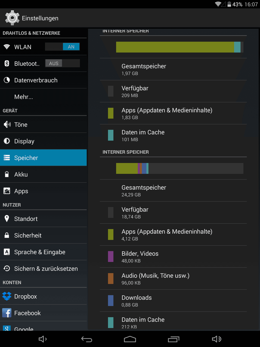Tap purple swatch next to Bilder, Videos
The height and width of the screenshot is (347, 260).
(110, 256)
